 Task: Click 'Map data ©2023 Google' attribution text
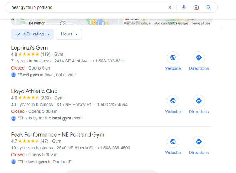[171, 23]
